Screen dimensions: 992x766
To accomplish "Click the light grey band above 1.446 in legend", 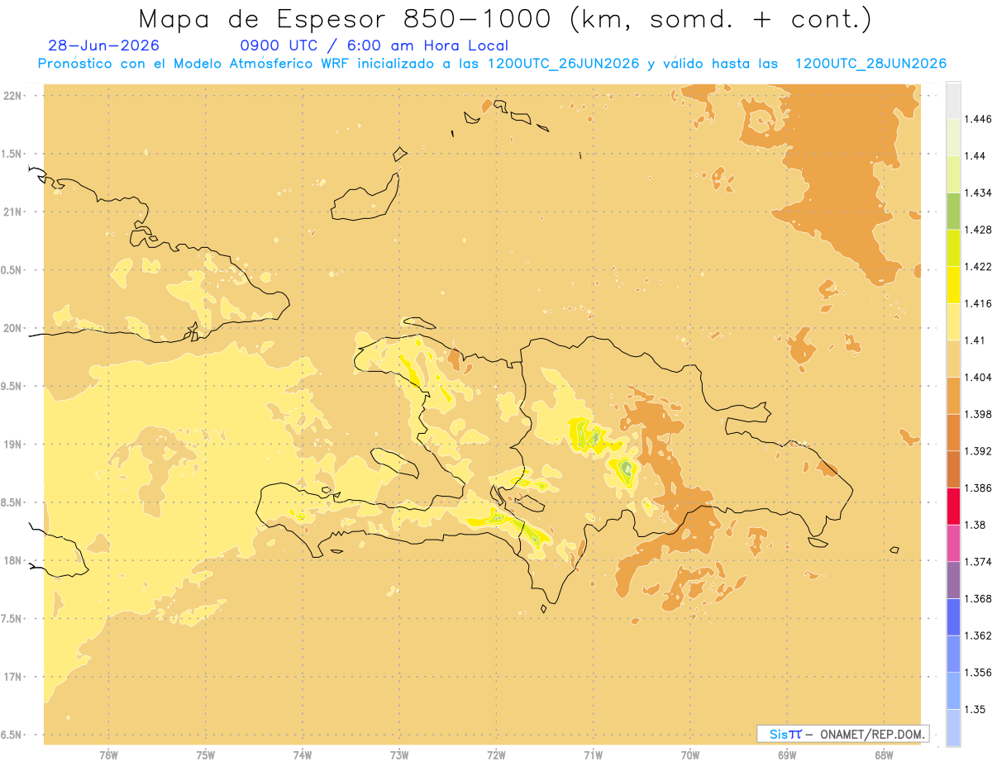I will 953,100.
